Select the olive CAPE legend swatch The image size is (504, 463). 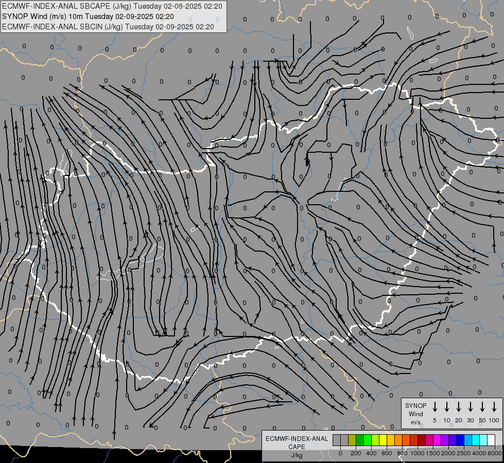[352, 440]
